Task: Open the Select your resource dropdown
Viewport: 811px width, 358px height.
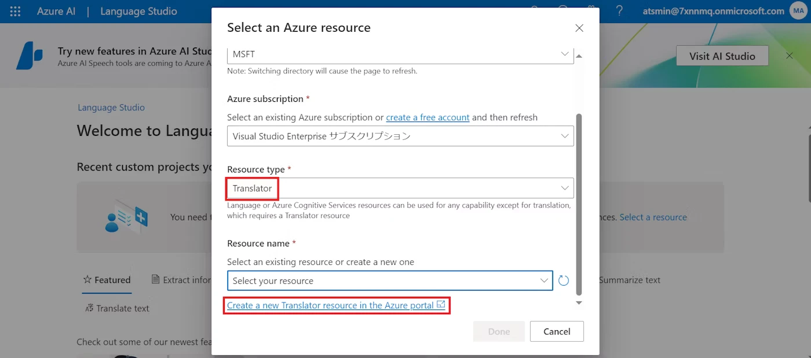Action: (x=390, y=281)
